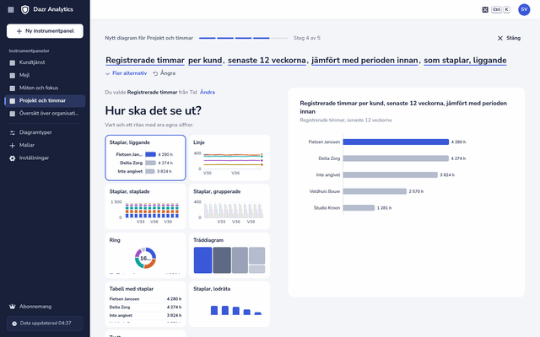
Task: Select the Ring chart card
Action: point(145,255)
